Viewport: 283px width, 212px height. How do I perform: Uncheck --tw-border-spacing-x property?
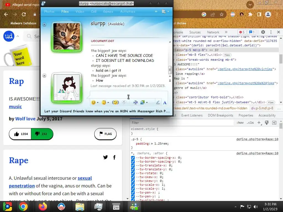pyautogui.click(x=133, y=158)
